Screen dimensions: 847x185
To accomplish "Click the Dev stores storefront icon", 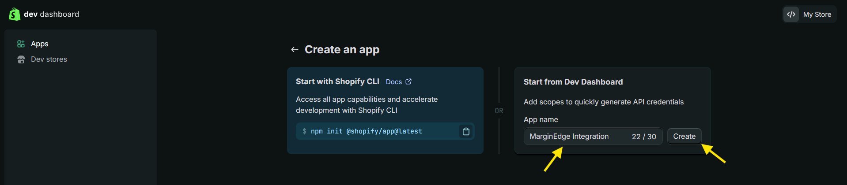I will coord(21,59).
